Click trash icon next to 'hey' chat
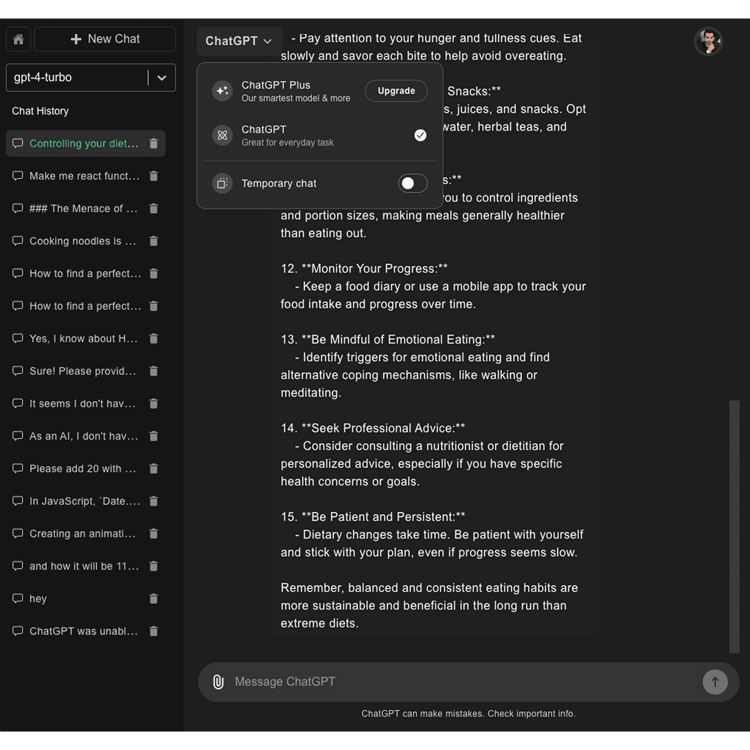 pyautogui.click(x=154, y=599)
